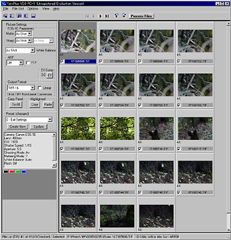231x240 pixels.
Task: Click the filename label ending 706.TIF
Action: (197, 105)
